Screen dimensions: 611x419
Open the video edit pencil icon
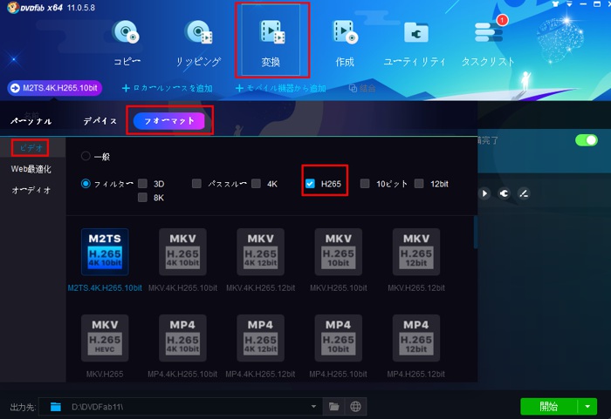pyautogui.click(x=524, y=193)
